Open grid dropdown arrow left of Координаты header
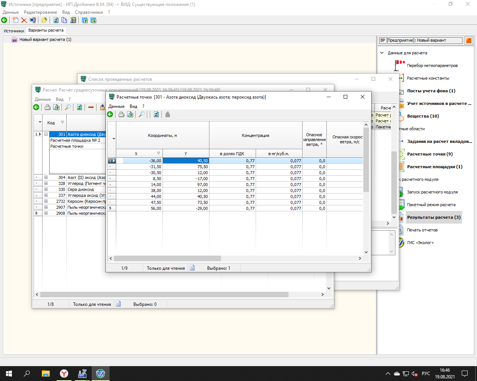This screenshot has height=381, width=477. tap(114, 139)
